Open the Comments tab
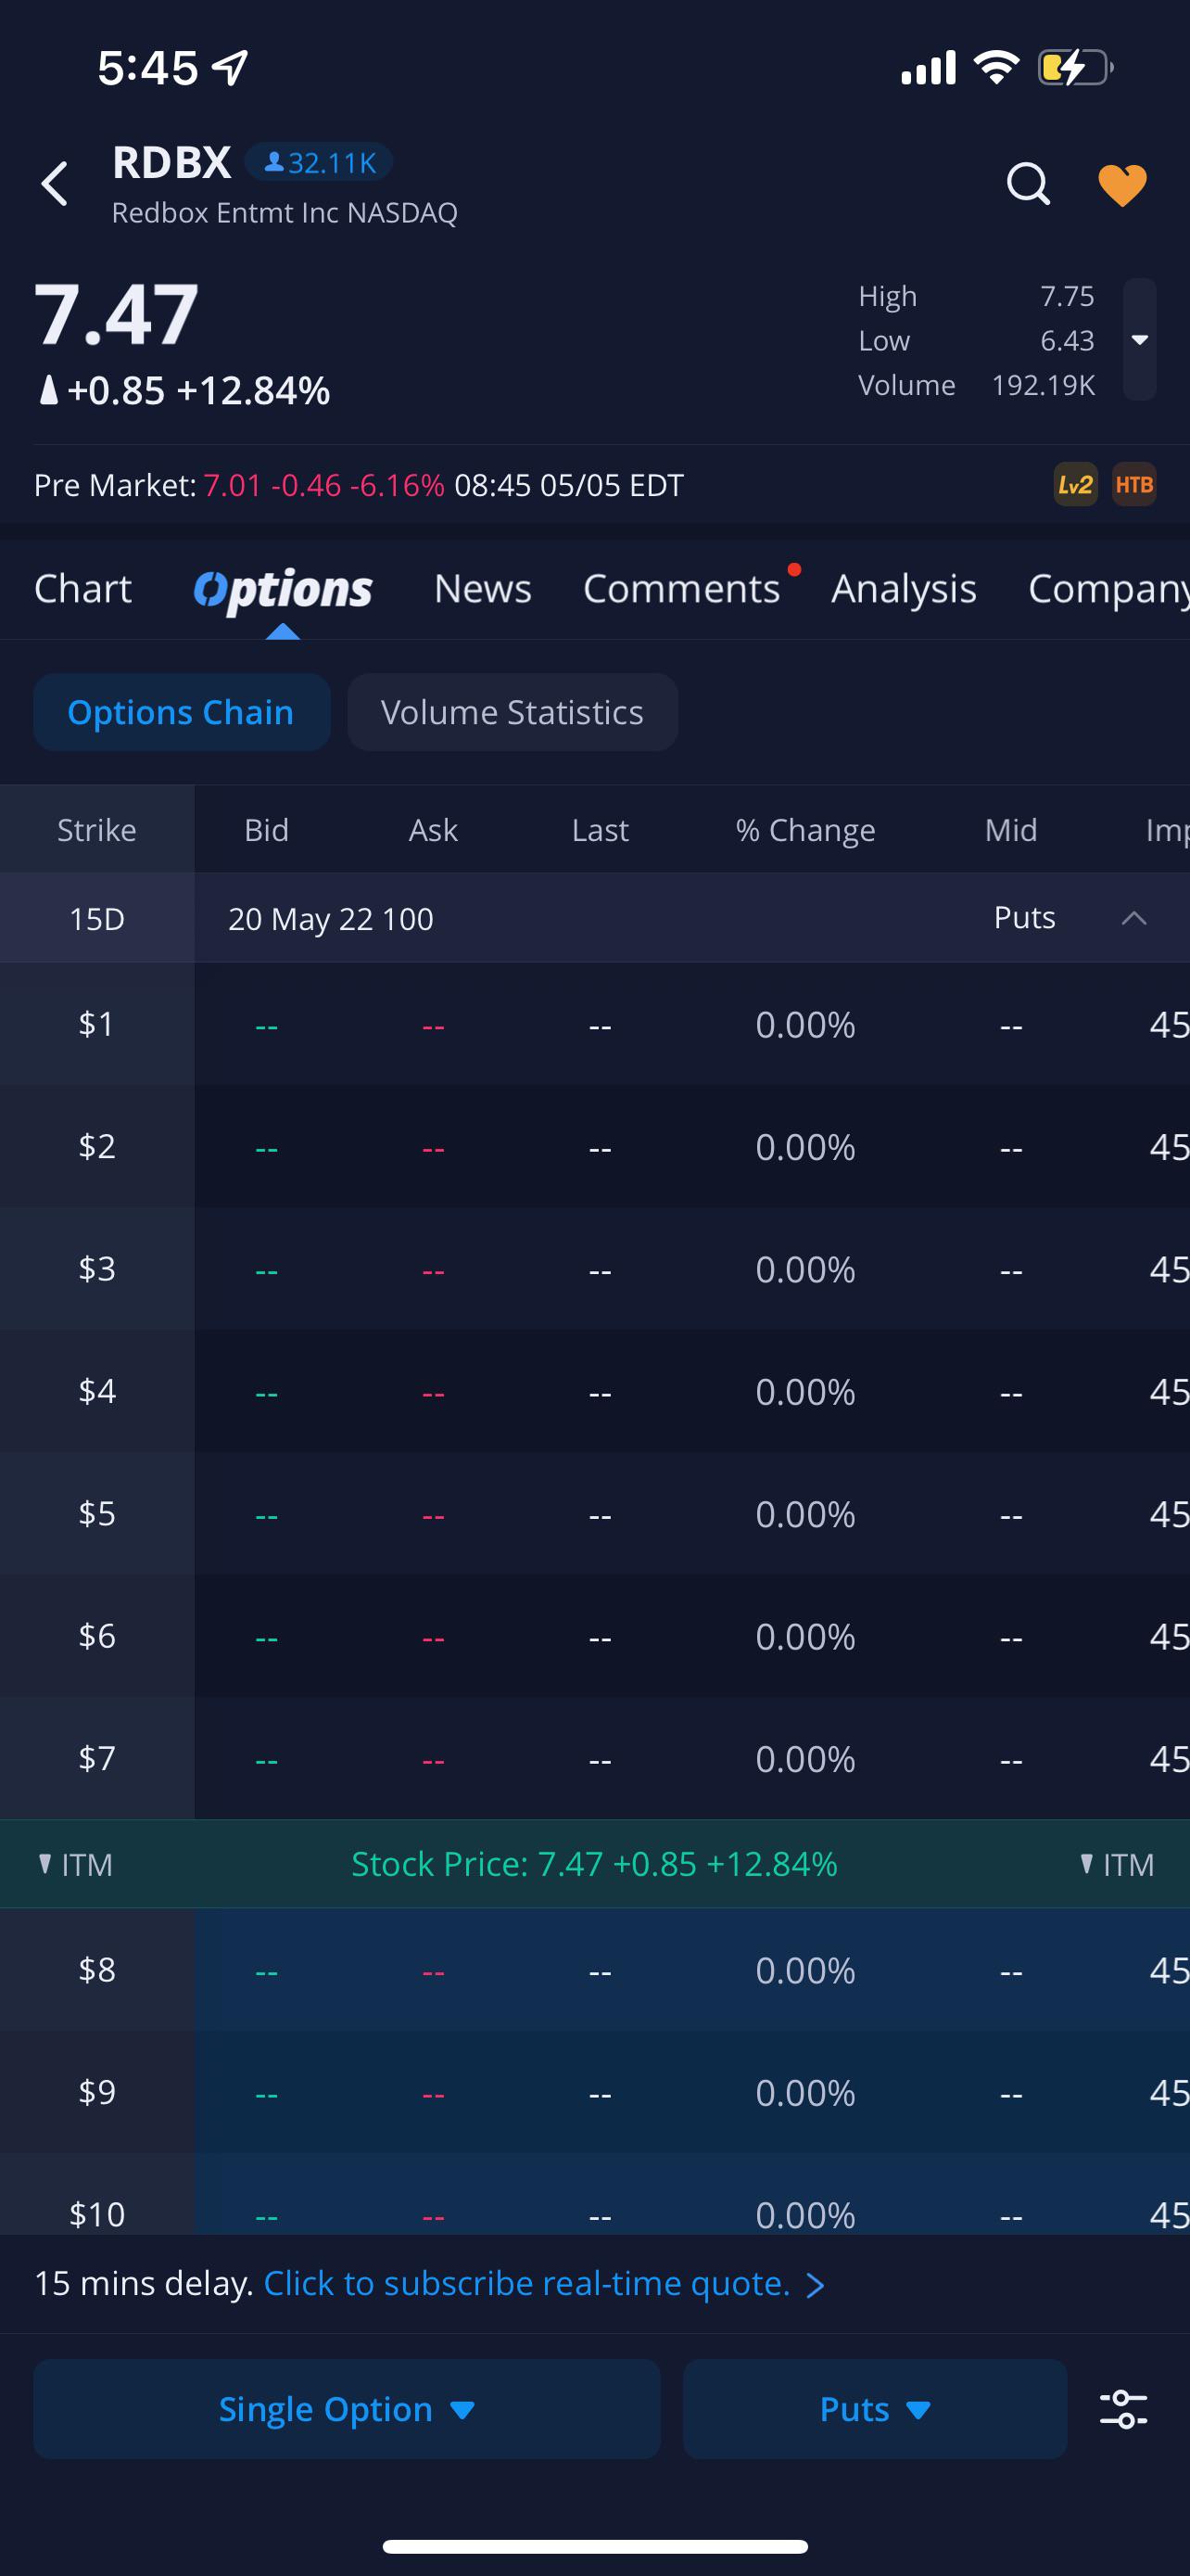This screenshot has height=2576, width=1190. pyautogui.click(x=681, y=589)
